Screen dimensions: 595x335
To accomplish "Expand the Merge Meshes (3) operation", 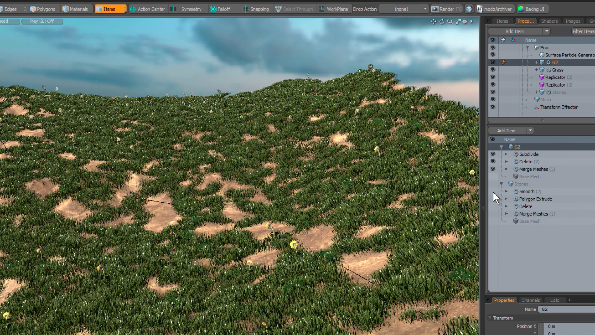I will point(507,169).
